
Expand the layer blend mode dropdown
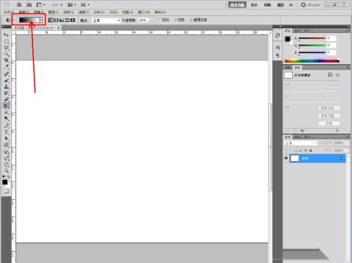[x=301, y=143]
